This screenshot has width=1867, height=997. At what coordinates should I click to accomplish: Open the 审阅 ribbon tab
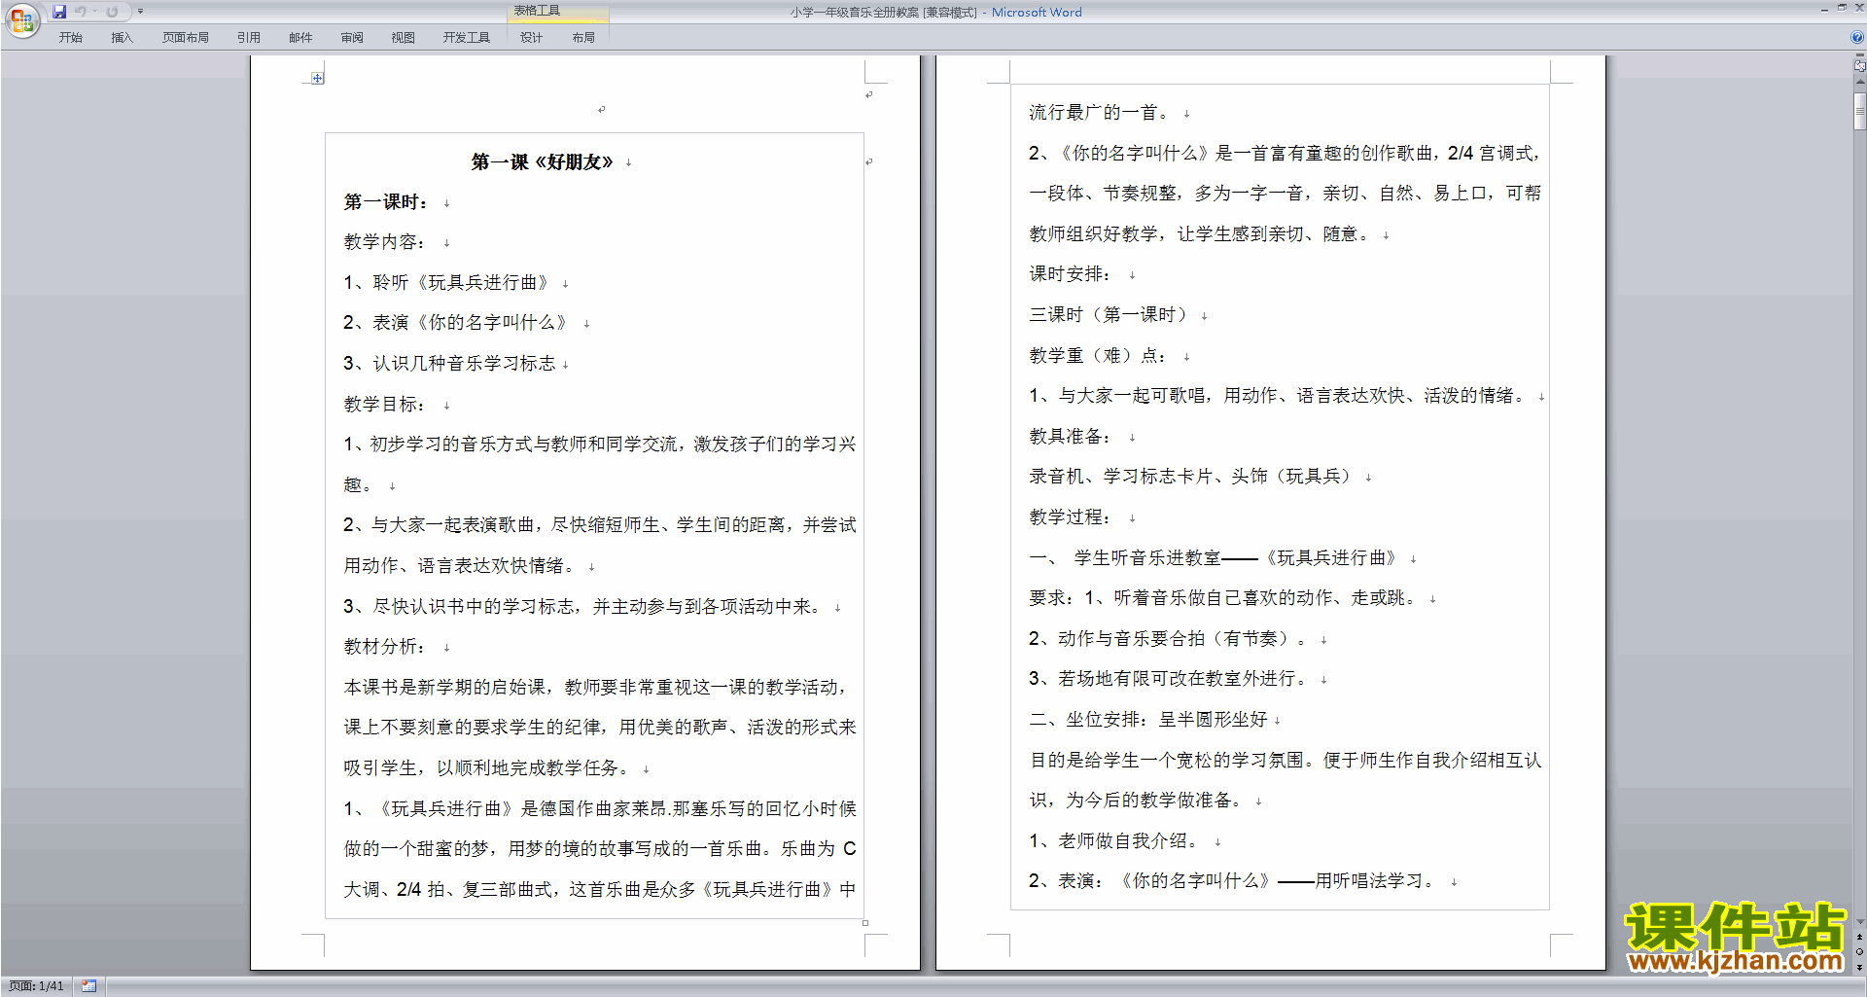[x=351, y=37]
